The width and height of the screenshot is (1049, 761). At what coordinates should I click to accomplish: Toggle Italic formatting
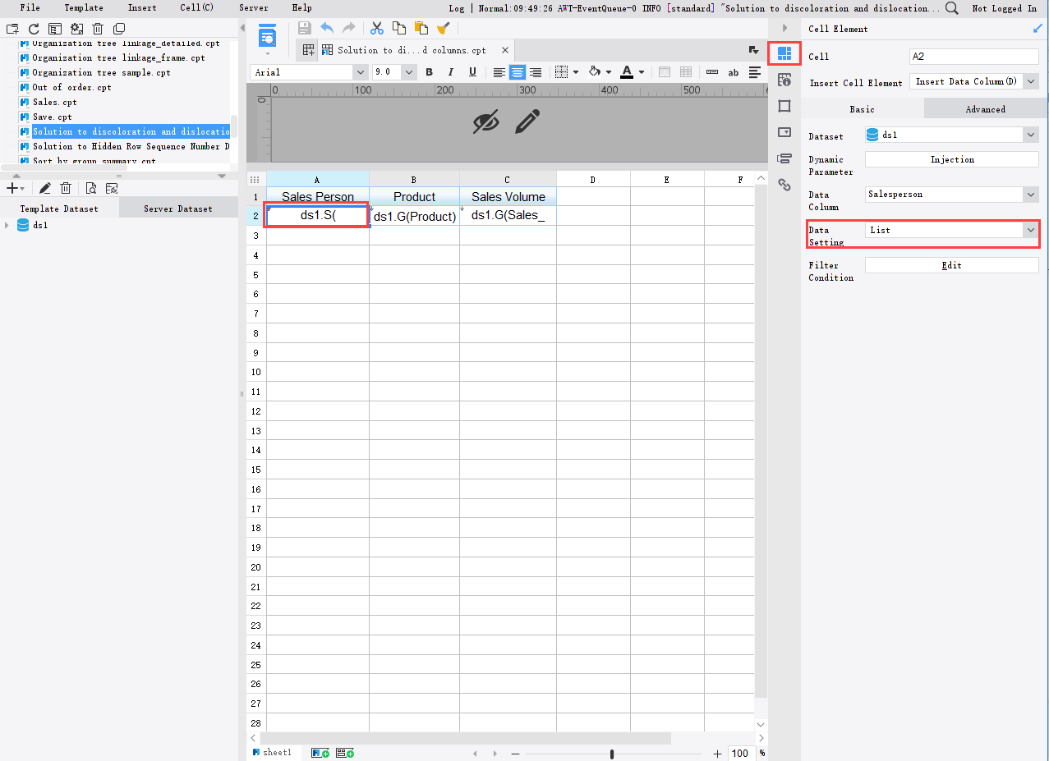coord(449,71)
